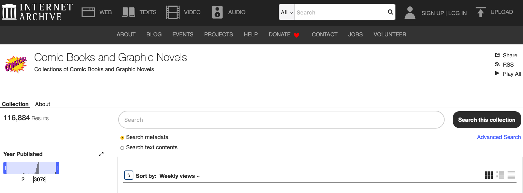Screen dimensions: 523x193
Task: Click the AUDIO navigation link
Action: [237, 12]
